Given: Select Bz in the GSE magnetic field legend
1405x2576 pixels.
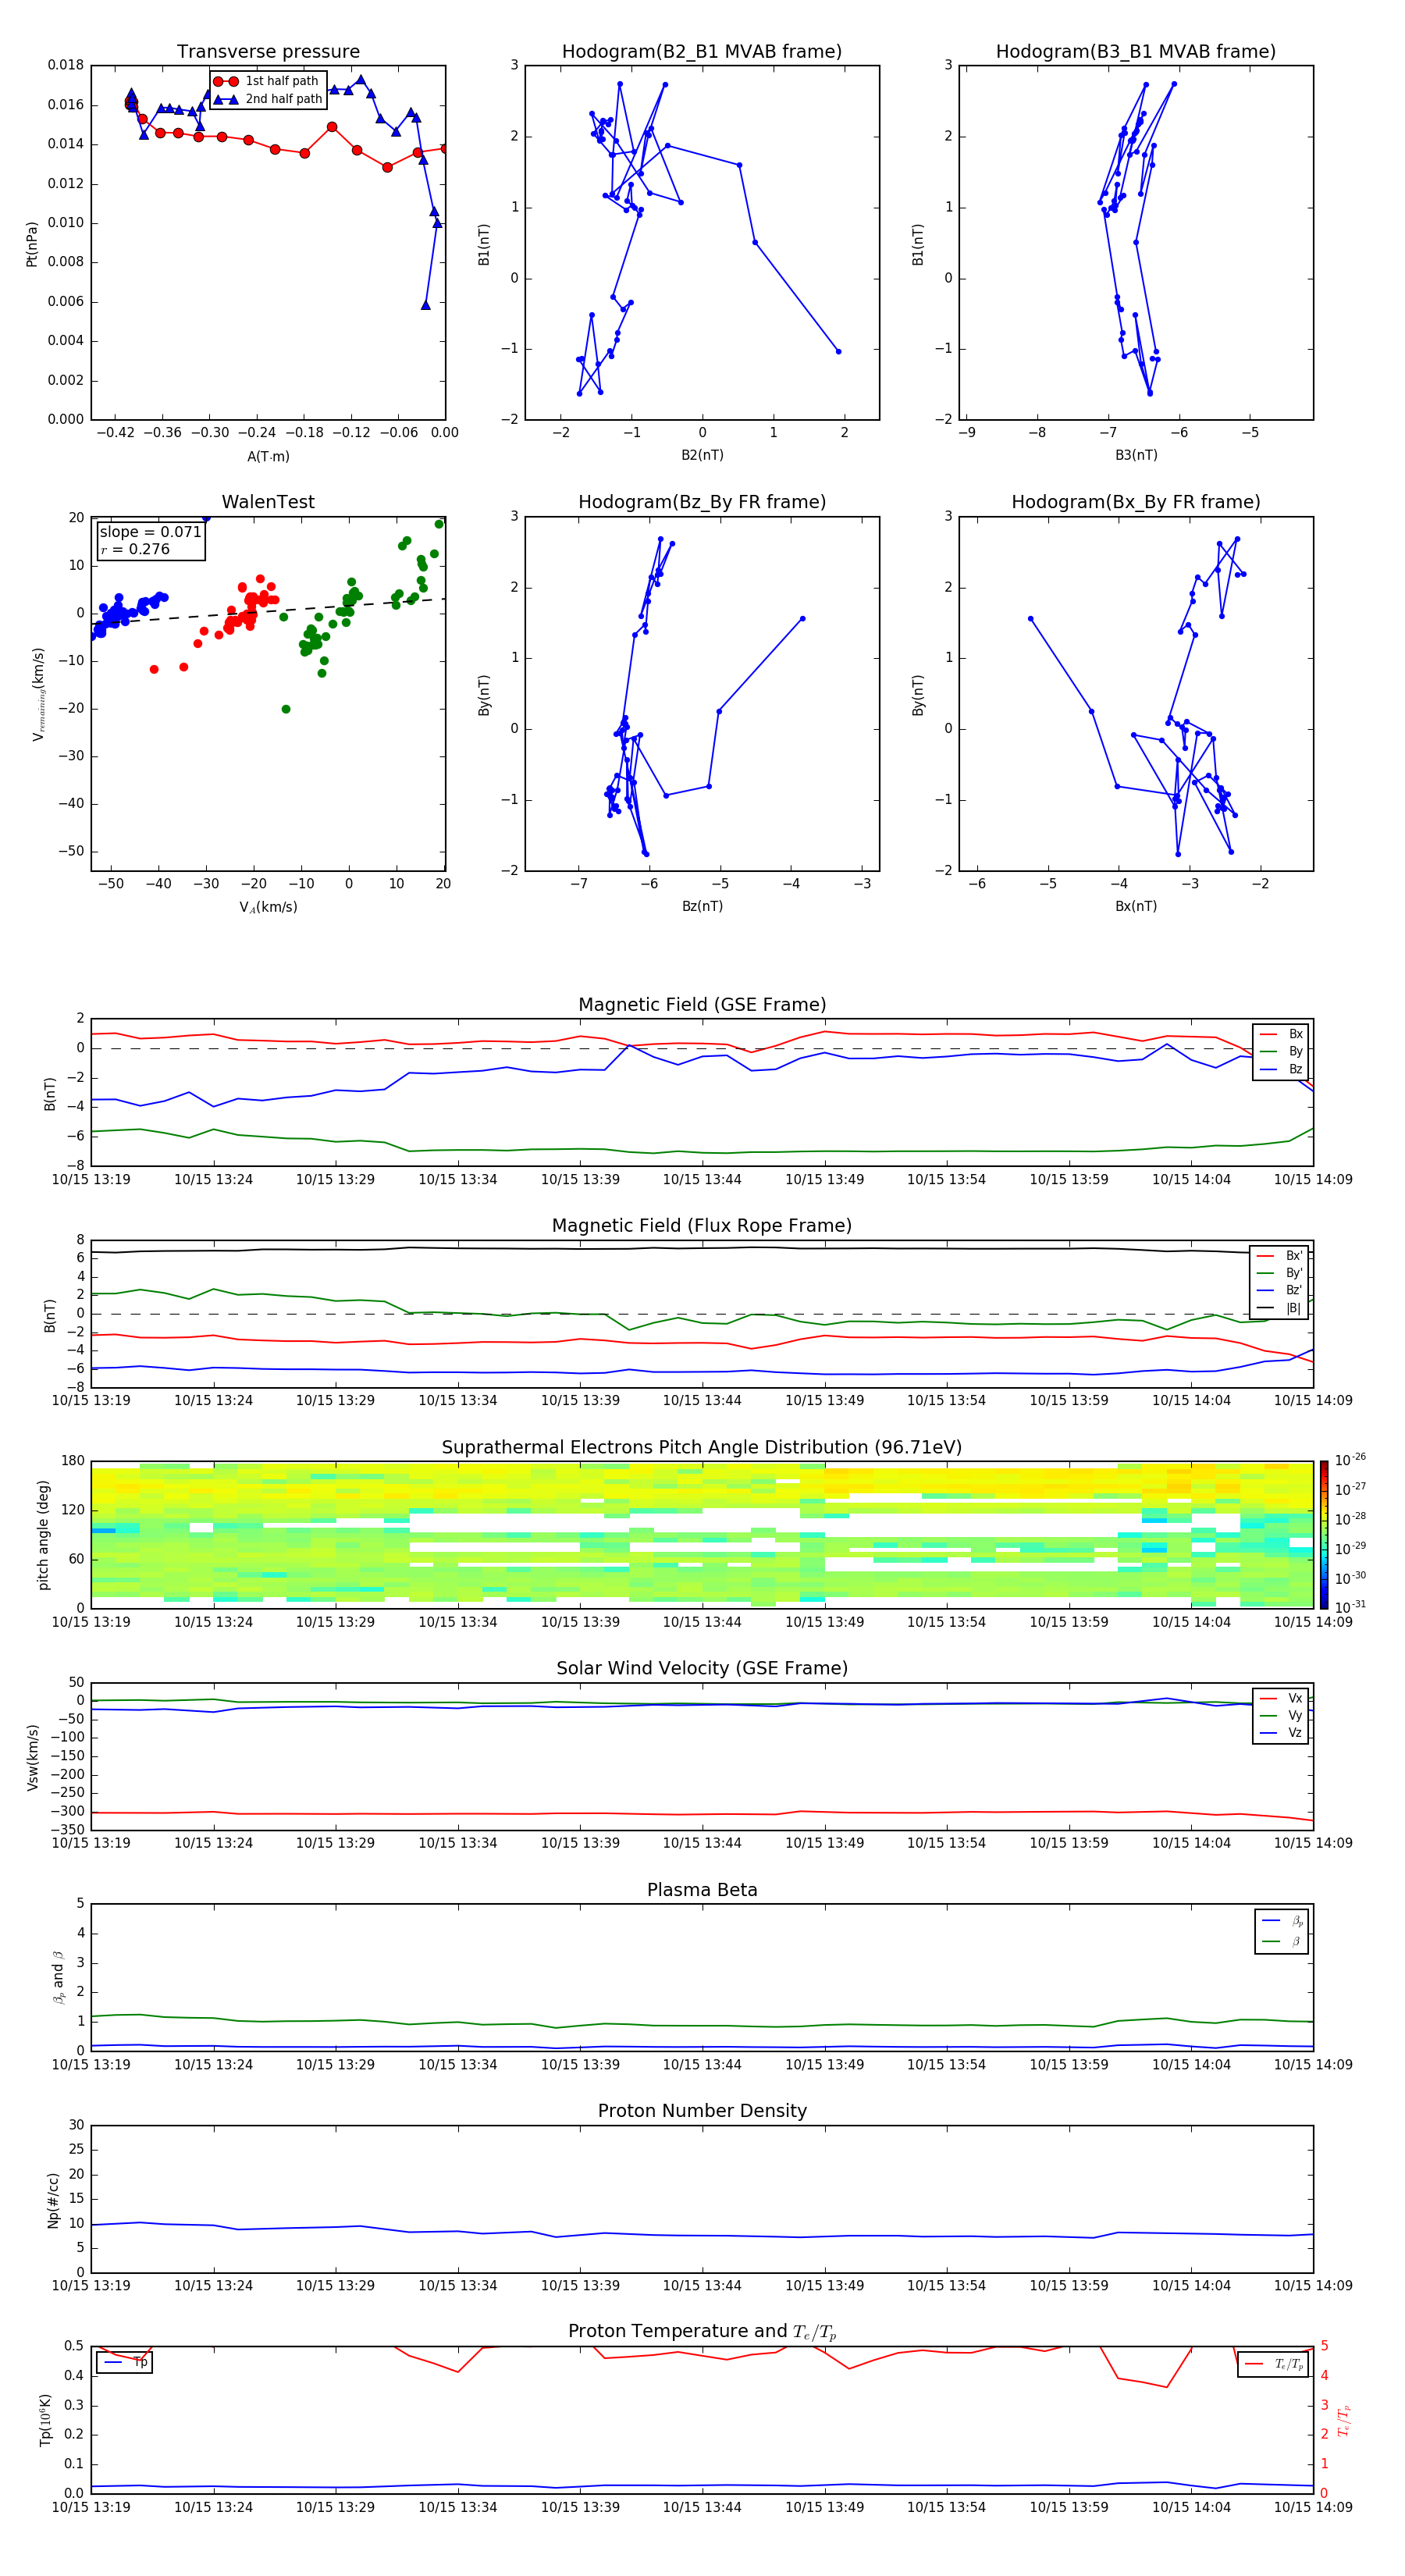Looking at the screenshot, I should 1281,1069.
